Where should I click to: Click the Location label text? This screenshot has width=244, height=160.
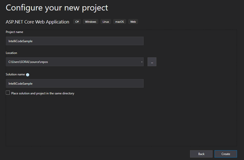coord(11,53)
